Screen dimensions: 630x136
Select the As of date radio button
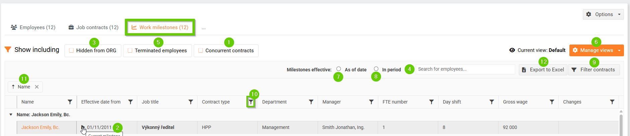click(x=339, y=69)
